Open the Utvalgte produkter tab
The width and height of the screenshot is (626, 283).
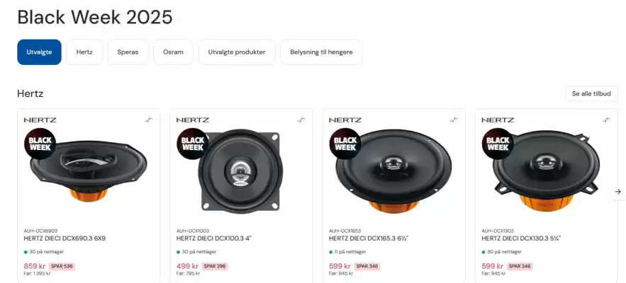tap(237, 52)
